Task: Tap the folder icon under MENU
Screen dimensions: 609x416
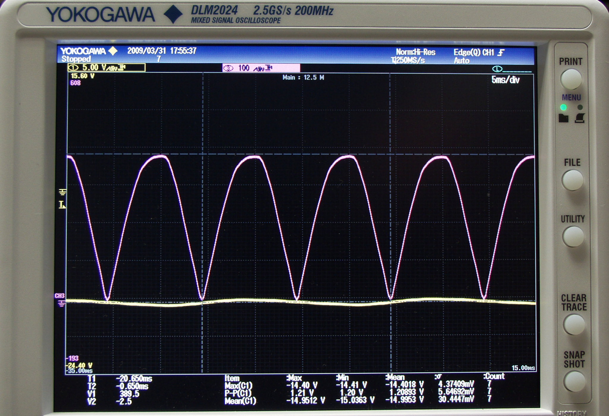Action: point(563,118)
